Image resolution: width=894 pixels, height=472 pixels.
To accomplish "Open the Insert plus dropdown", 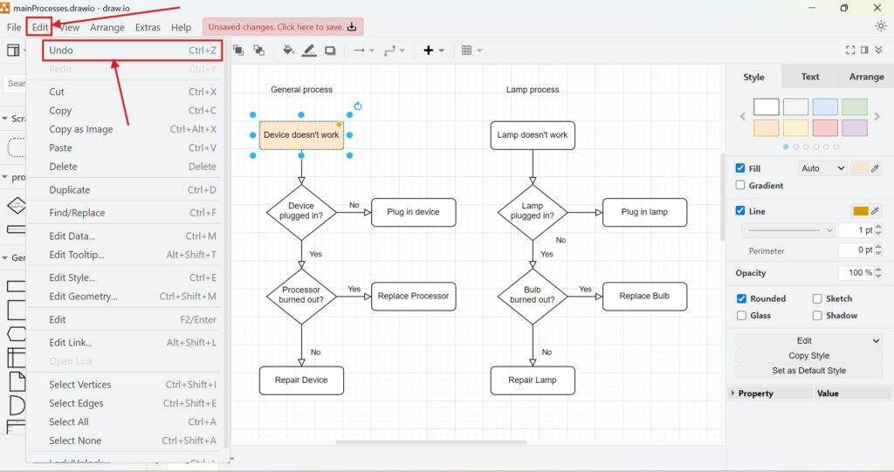I will pos(433,51).
